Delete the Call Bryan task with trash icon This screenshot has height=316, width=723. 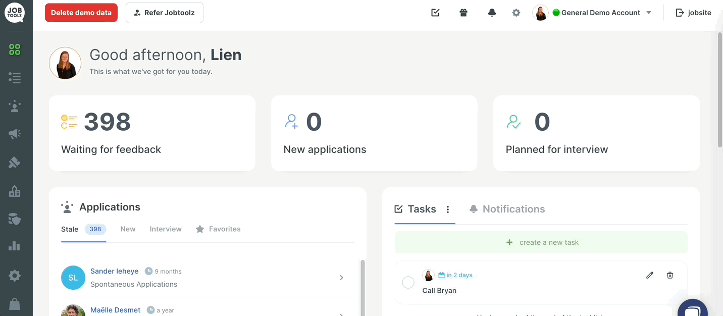(669, 275)
